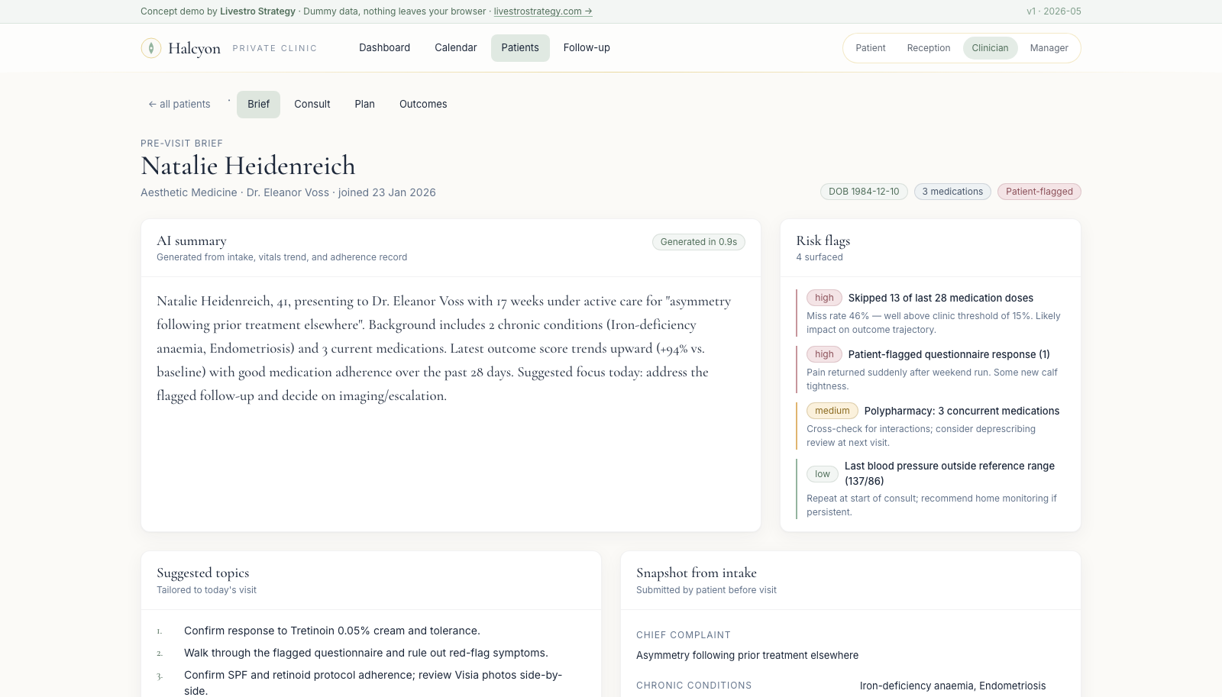Click the Risk flags heading
Image resolution: width=1222 pixels, height=697 pixels.
click(823, 241)
